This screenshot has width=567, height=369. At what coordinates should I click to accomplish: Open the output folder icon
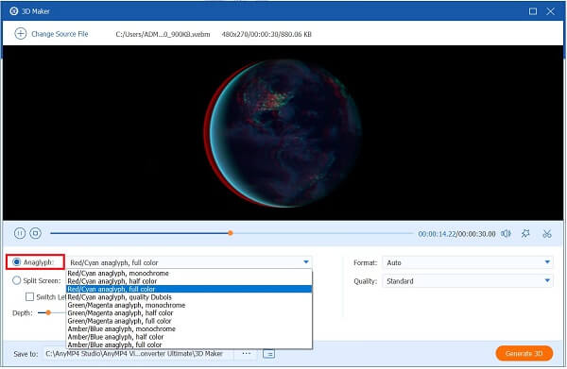[x=268, y=354]
